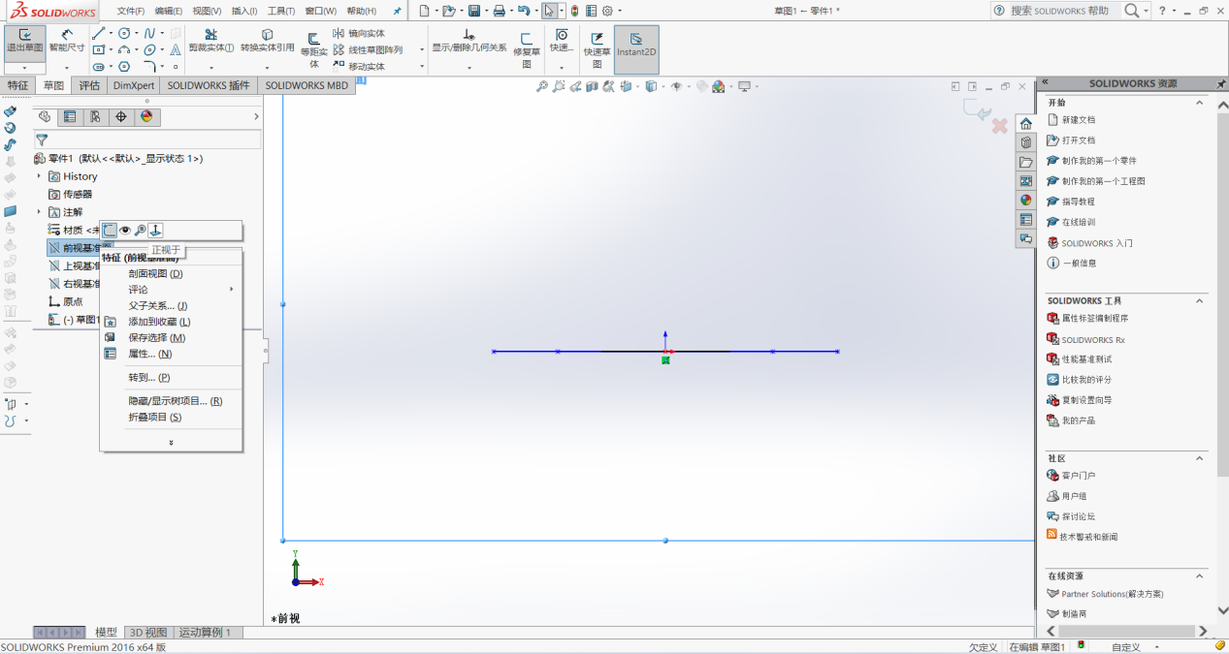Open the dropdown under Exit Sketch
The width and height of the screenshot is (1229, 654).
click(x=24, y=68)
